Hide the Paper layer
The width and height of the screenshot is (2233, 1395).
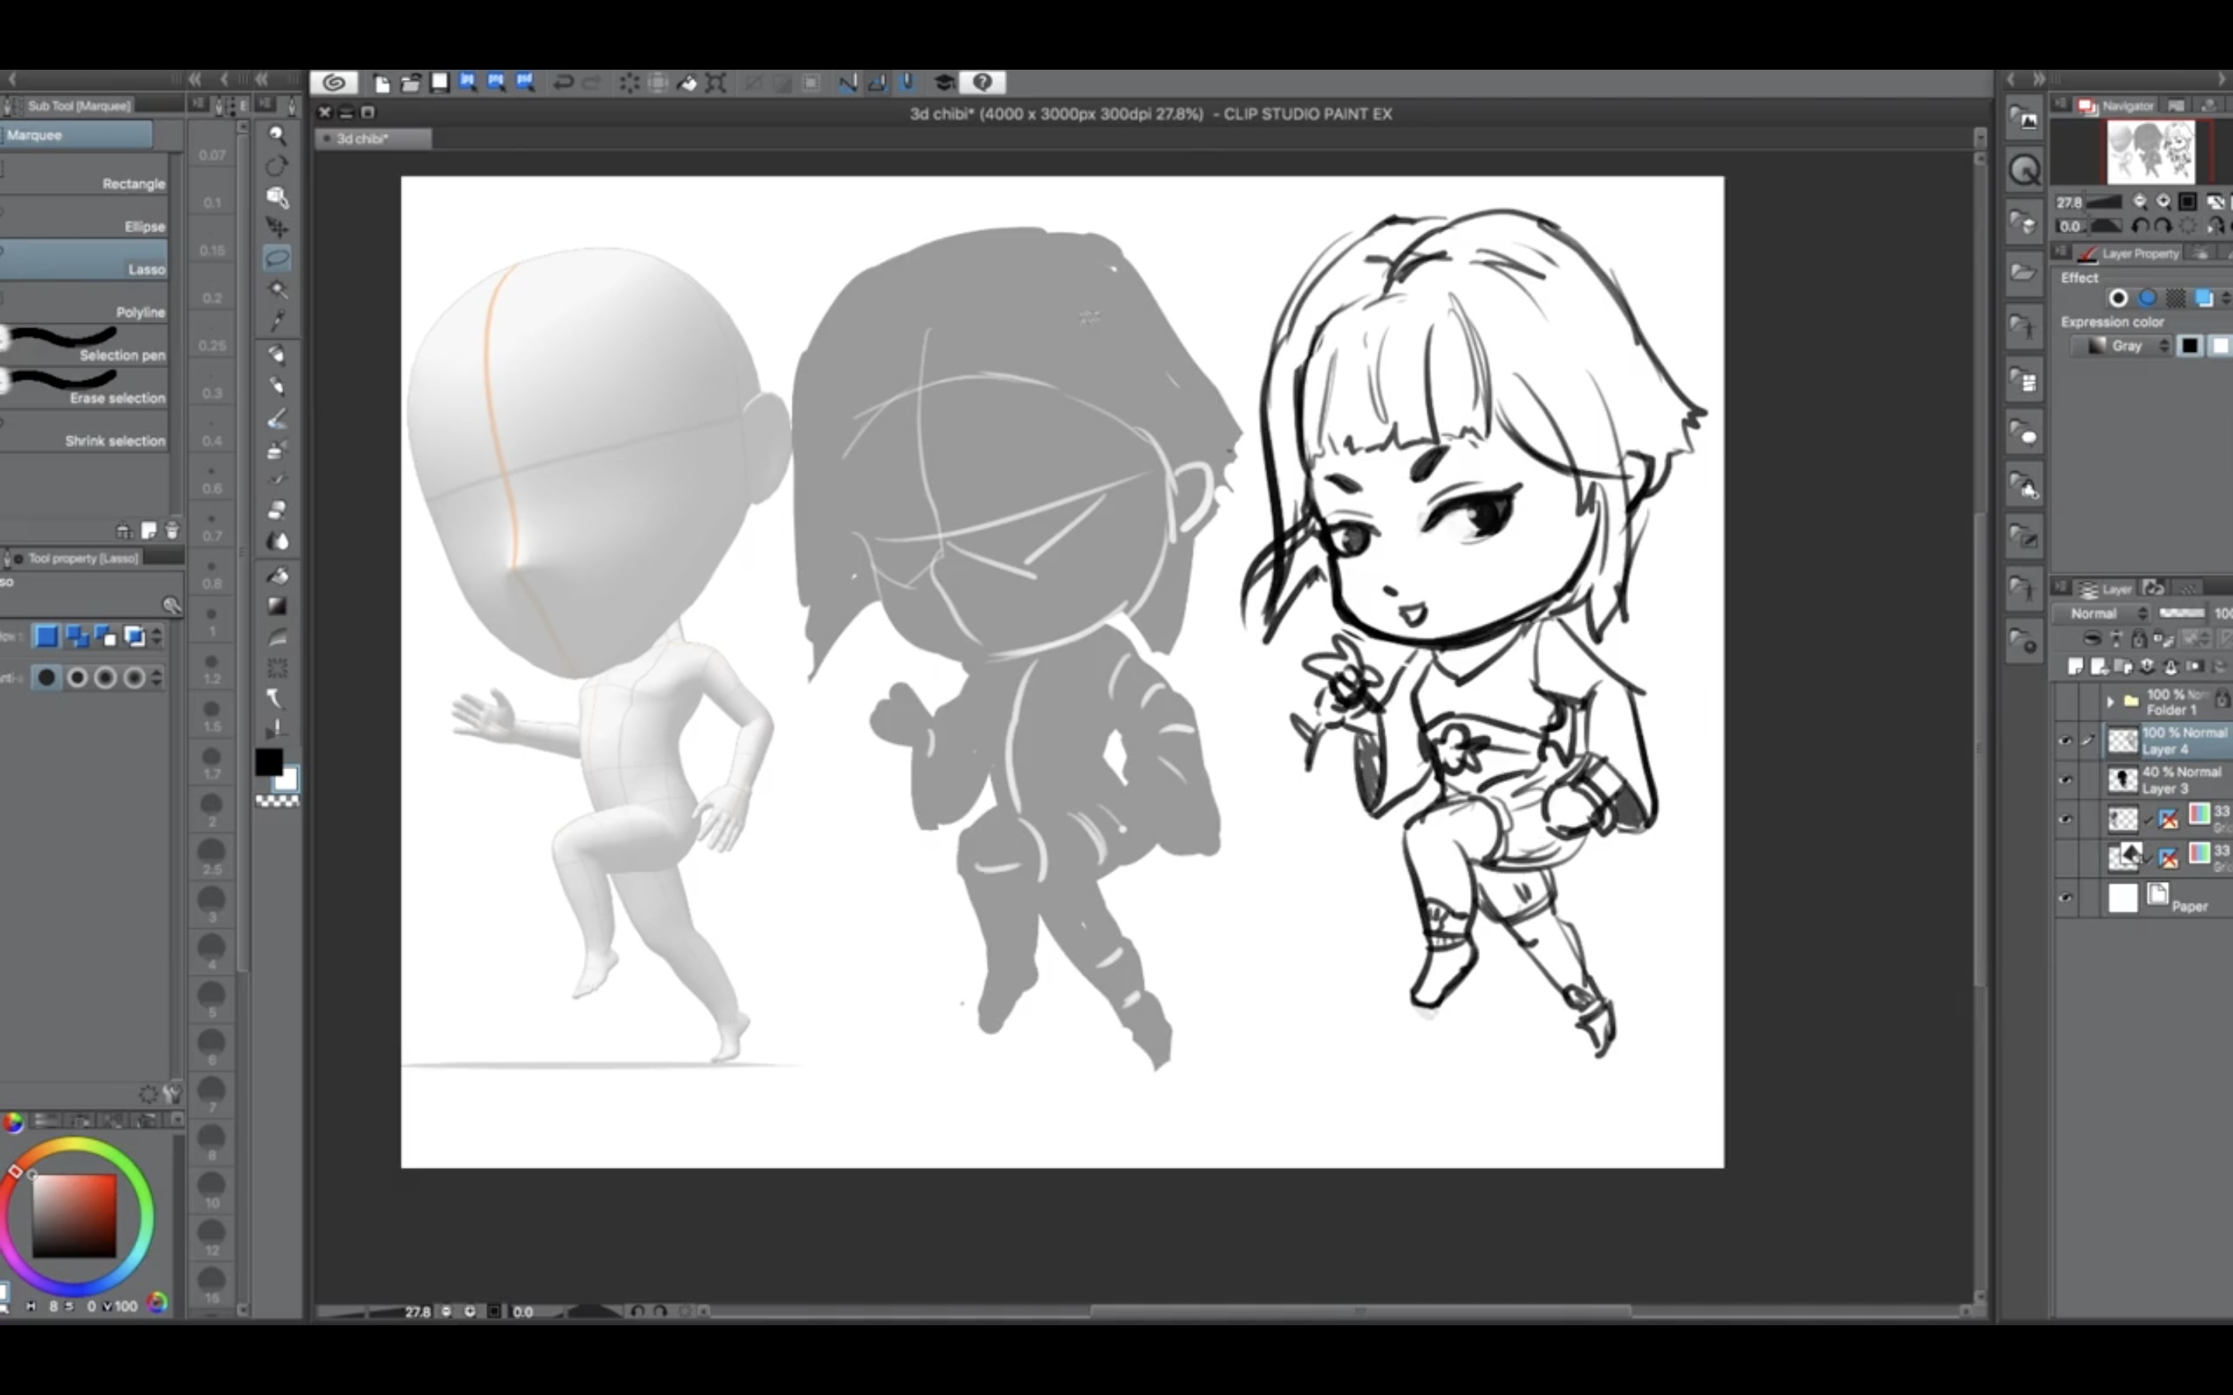pyautogui.click(x=2065, y=897)
